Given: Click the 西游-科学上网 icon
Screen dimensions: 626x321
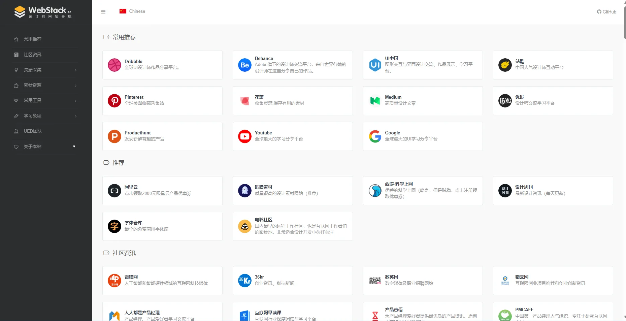Looking at the screenshot, I should point(375,191).
